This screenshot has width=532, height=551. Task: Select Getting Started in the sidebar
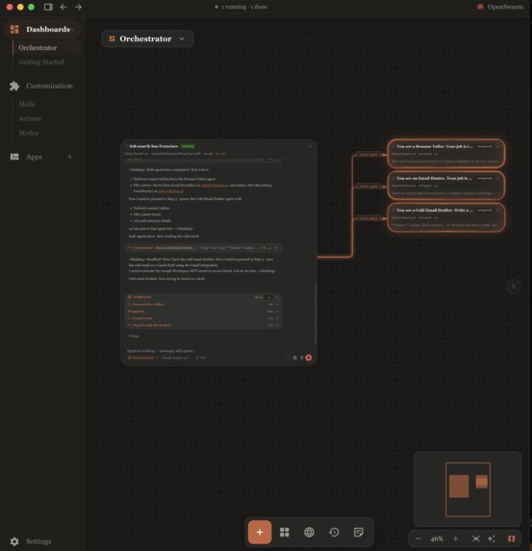tap(41, 62)
